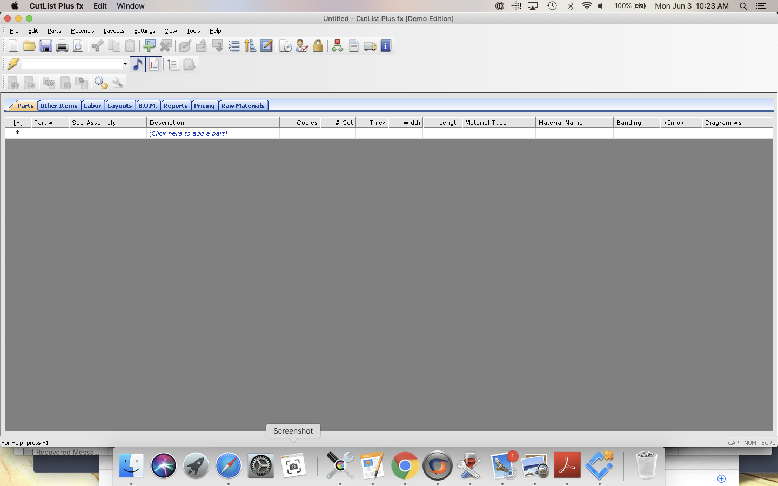Screen dimensions: 778x486
Task: Open document settings page-with-gear icon
Action: (286, 46)
